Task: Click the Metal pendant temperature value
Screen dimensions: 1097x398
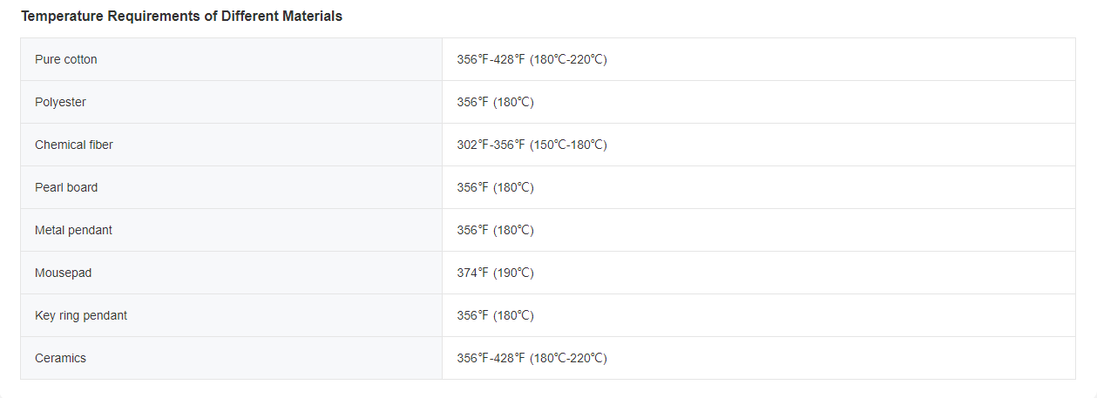Action: click(495, 230)
